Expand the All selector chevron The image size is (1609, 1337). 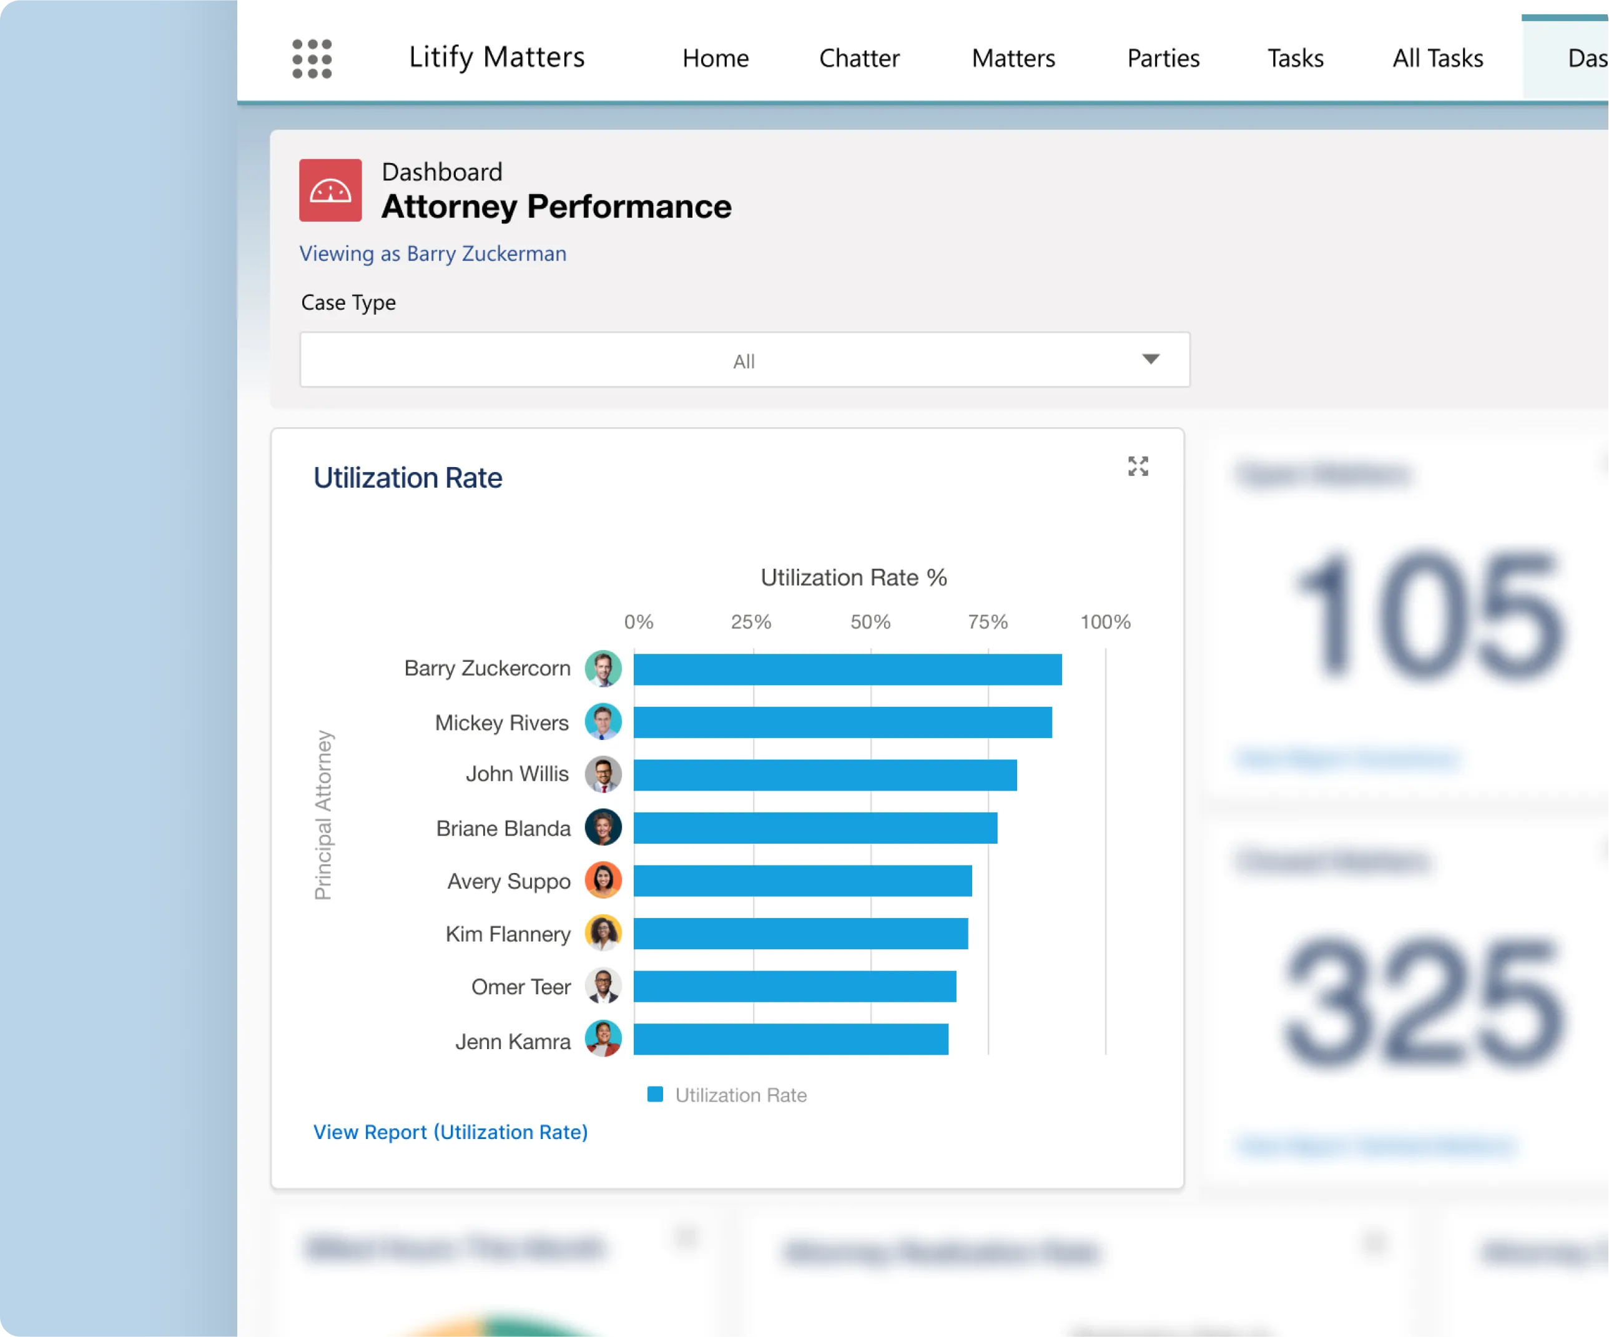click(1151, 359)
